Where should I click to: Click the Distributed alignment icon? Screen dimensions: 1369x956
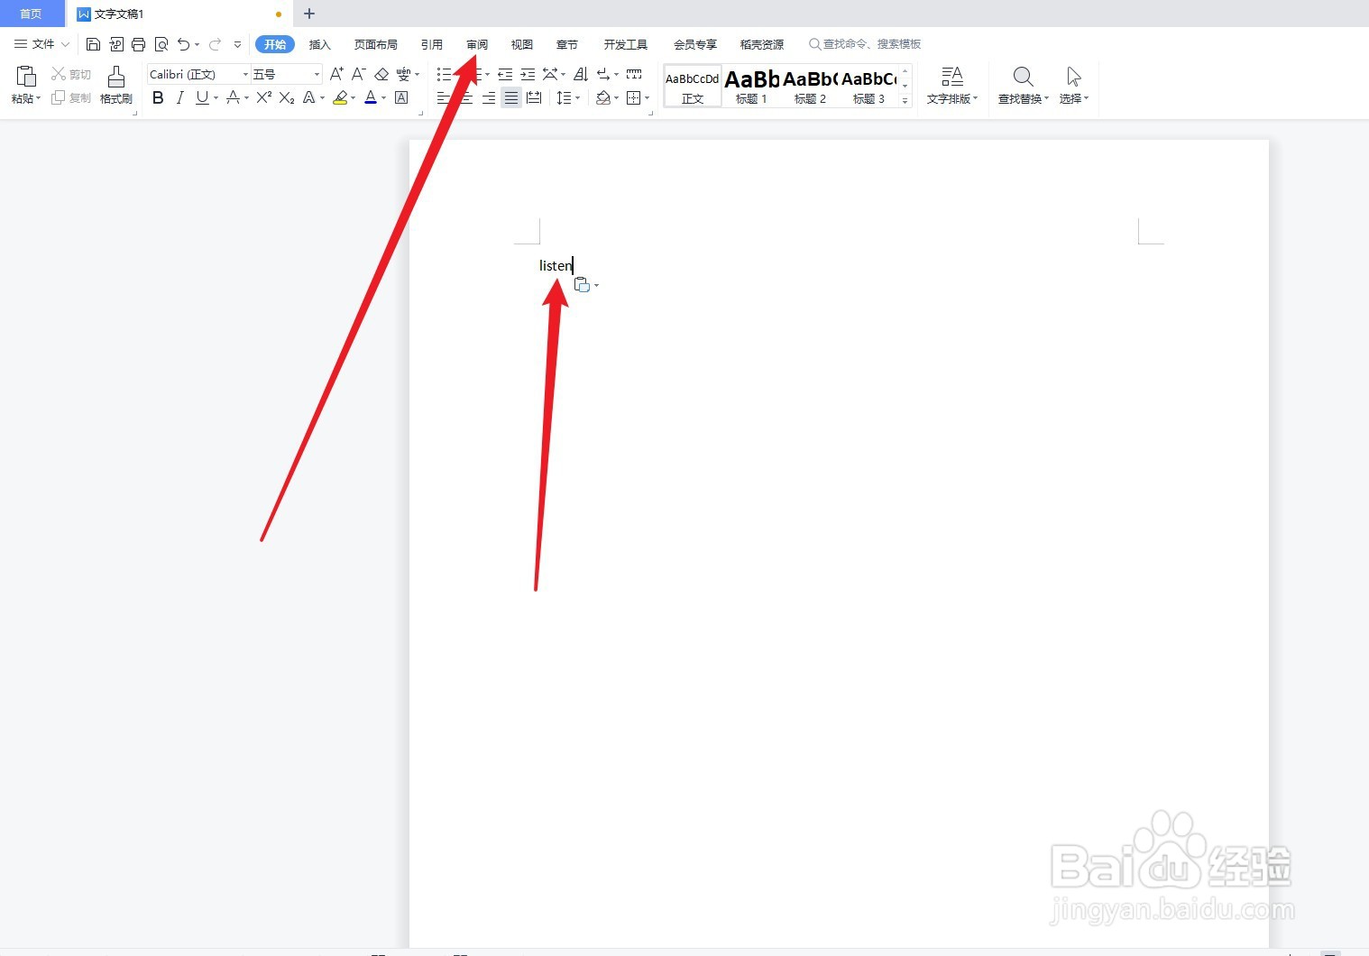coord(534,97)
